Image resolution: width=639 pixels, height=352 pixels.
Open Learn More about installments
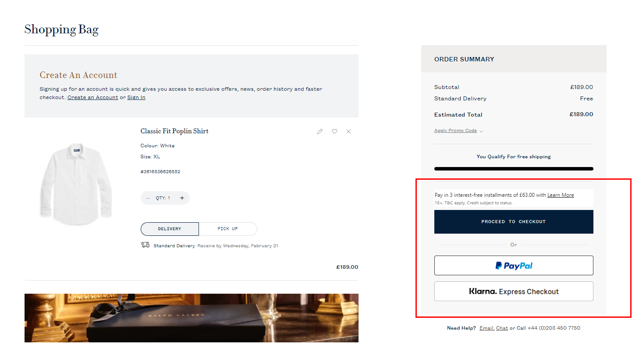click(x=561, y=195)
